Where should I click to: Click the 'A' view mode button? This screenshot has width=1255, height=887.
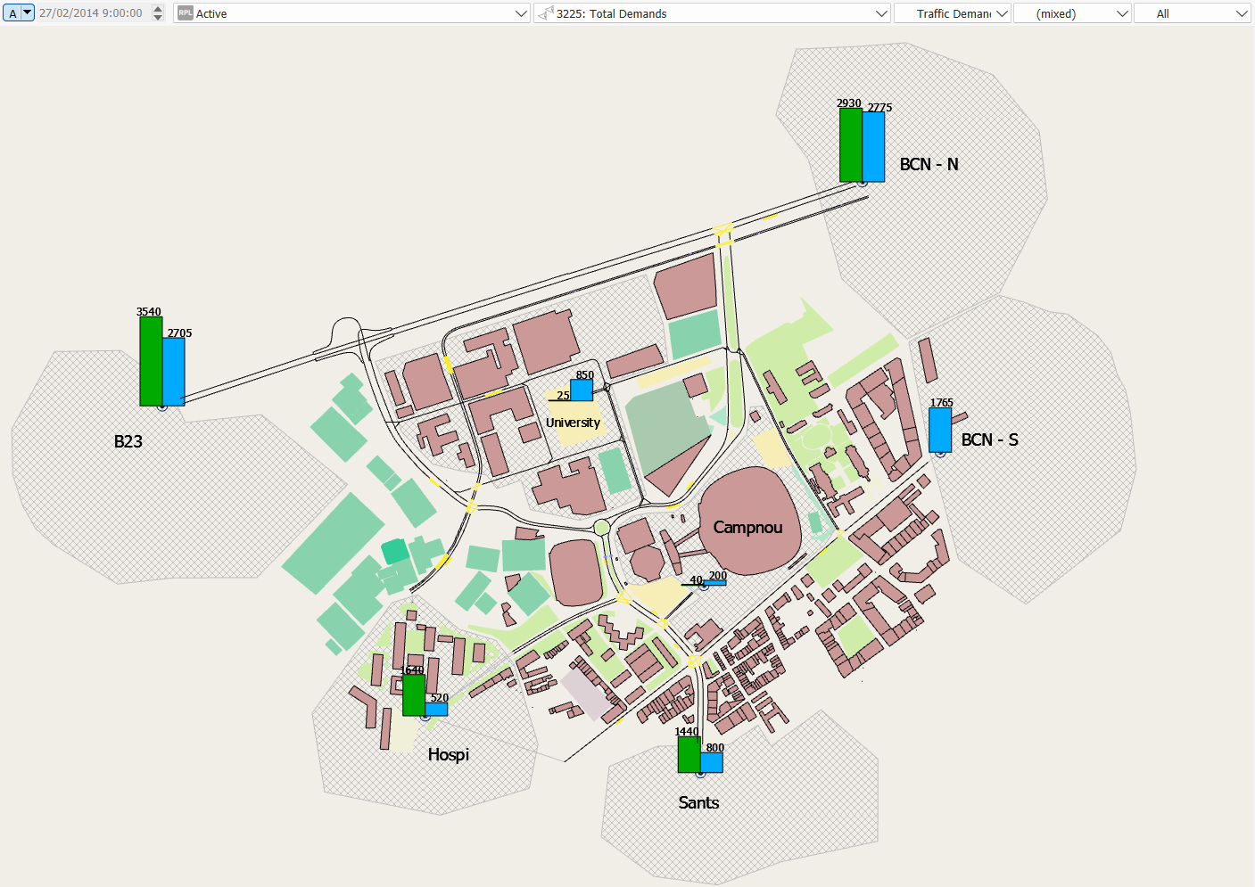coord(12,13)
